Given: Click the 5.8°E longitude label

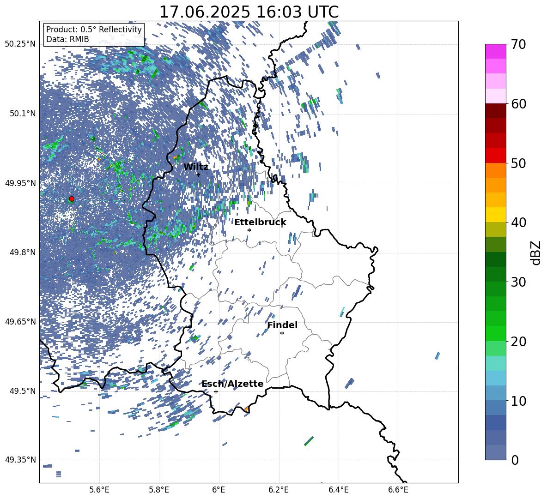Looking at the screenshot, I should point(159,490).
